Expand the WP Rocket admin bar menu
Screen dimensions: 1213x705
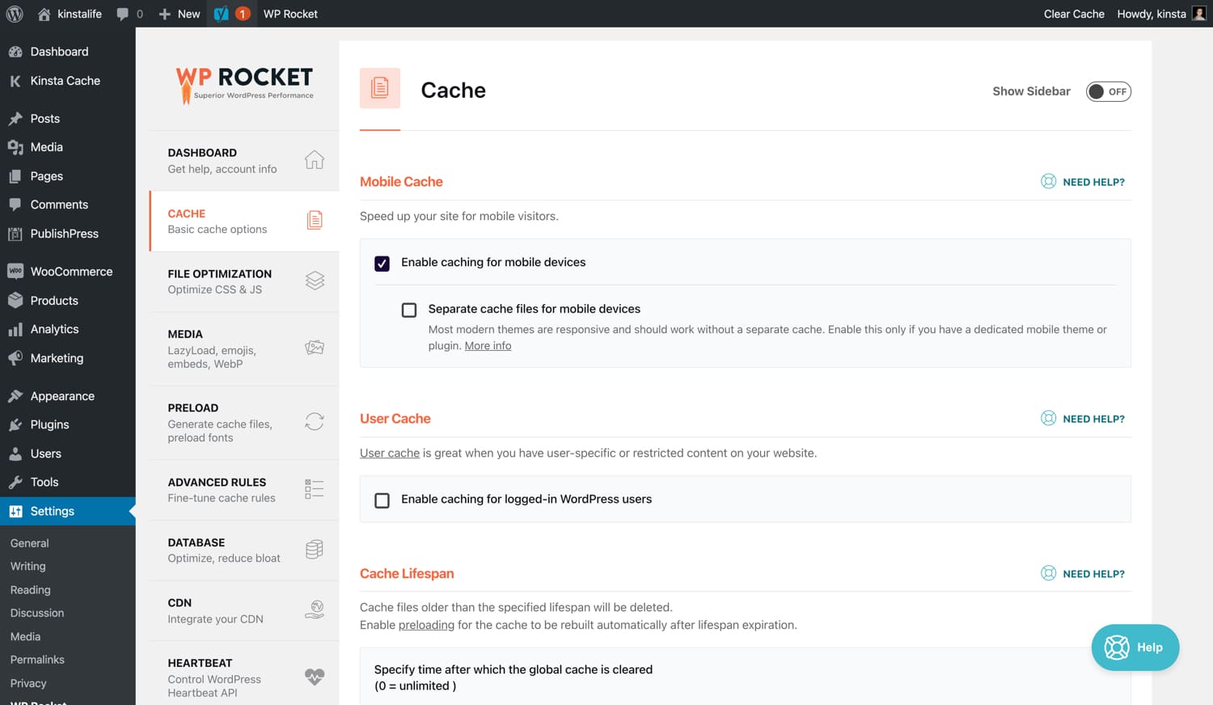tap(290, 13)
